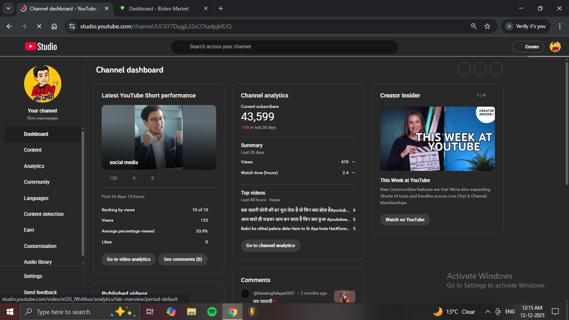The image size is (569, 320).
Task: Bookmark this page with the star icon
Action: (487, 26)
